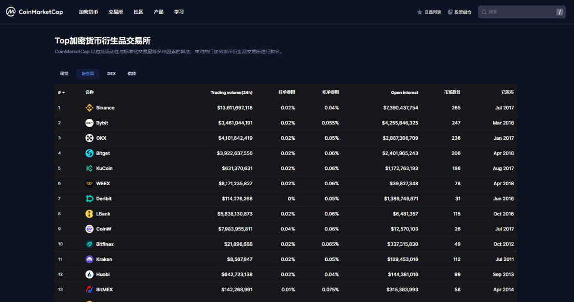
Task: Open the LBank exchange name link
Action: pos(103,214)
